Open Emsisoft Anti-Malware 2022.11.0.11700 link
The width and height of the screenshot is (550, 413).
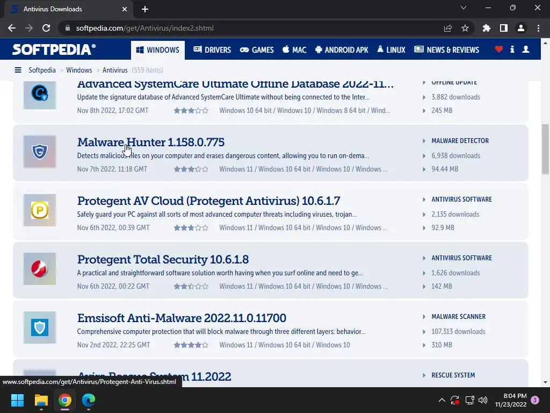[x=182, y=318]
